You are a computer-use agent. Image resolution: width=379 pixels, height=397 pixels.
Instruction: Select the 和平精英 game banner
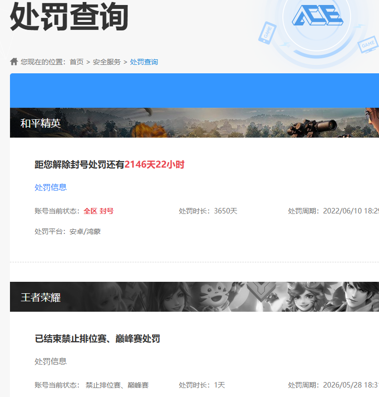[194, 123]
